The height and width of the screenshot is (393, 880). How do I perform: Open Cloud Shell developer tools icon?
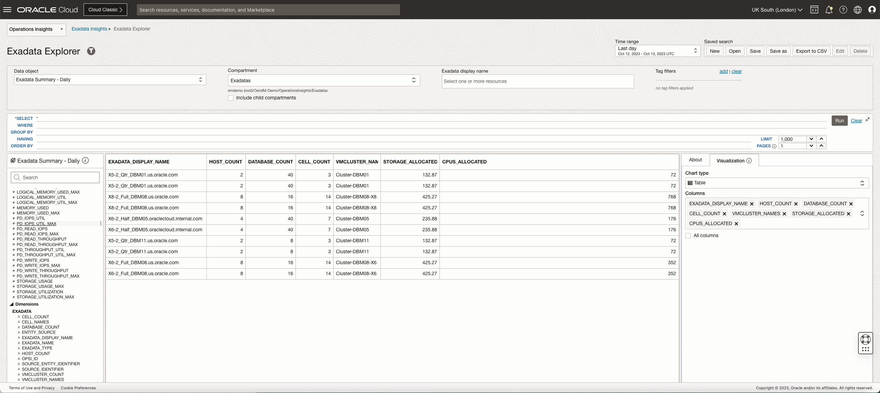(x=814, y=10)
